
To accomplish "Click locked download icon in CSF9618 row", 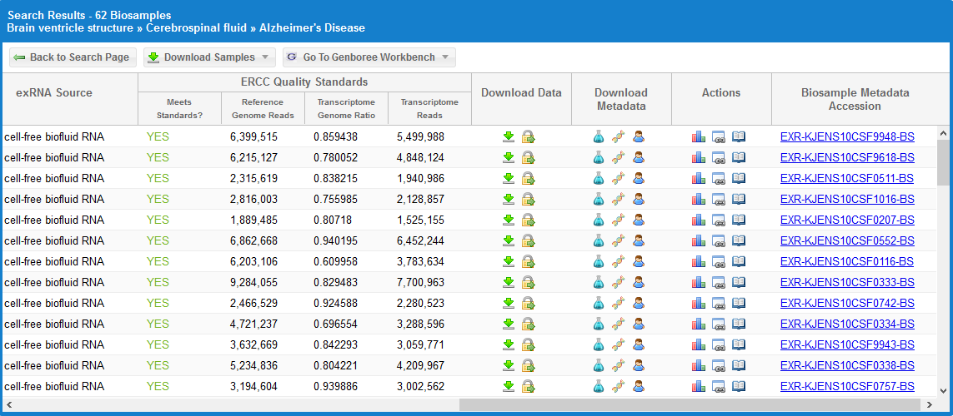I will 528,157.
